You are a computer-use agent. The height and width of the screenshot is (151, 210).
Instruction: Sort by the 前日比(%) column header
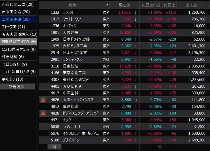tap(151, 5)
